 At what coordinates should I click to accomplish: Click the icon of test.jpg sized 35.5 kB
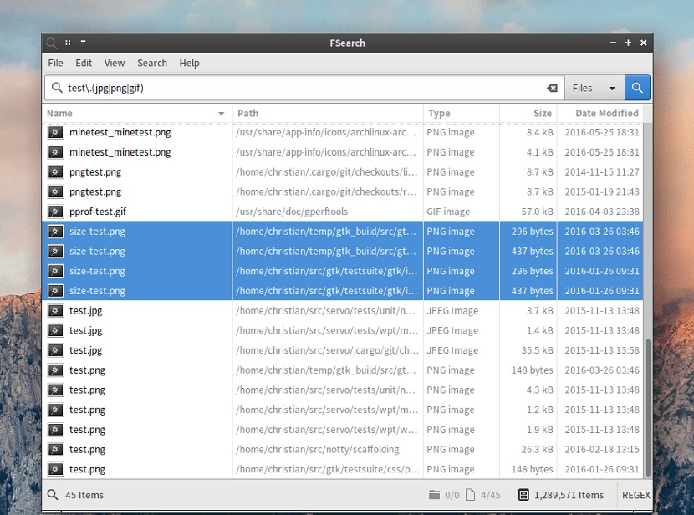click(55, 350)
